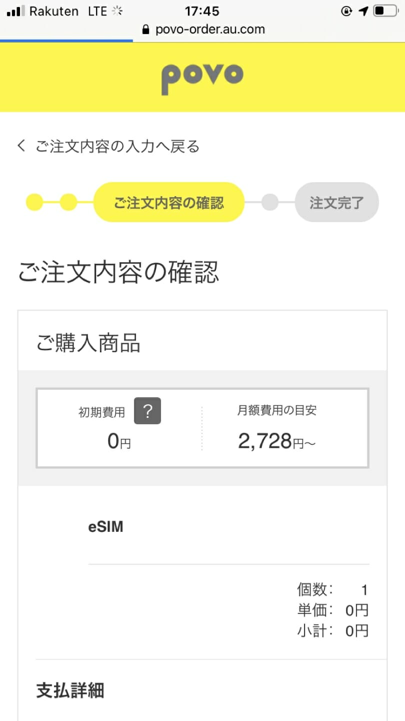
Task: Tap the 初期費用 0円 amount
Action: click(x=119, y=441)
